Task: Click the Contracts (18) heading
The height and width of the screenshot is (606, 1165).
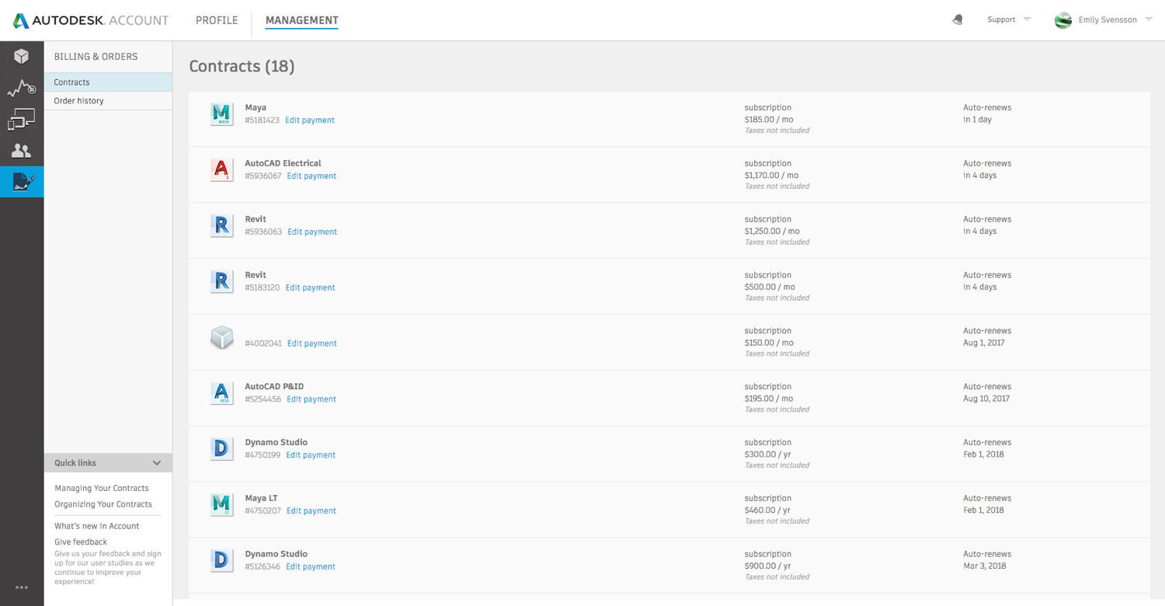Action: tap(242, 67)
